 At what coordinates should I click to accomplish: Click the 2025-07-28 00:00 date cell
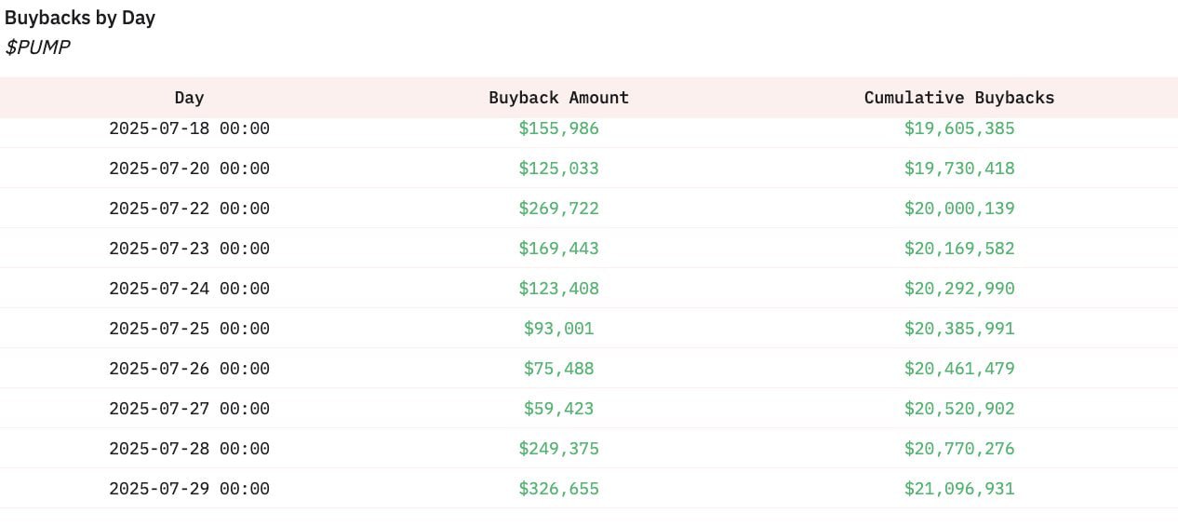(x=189, y=449)
